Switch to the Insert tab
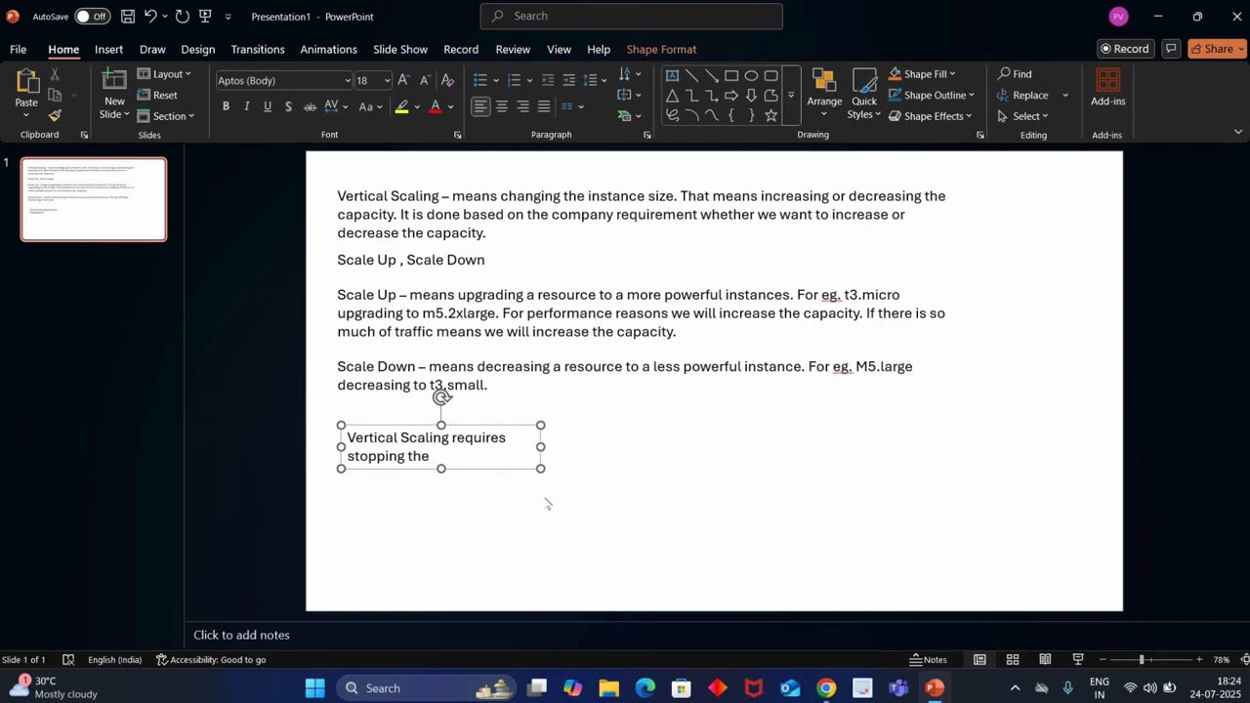The image size is (1250, 703). pyautogui.click(x=108, y=49)
